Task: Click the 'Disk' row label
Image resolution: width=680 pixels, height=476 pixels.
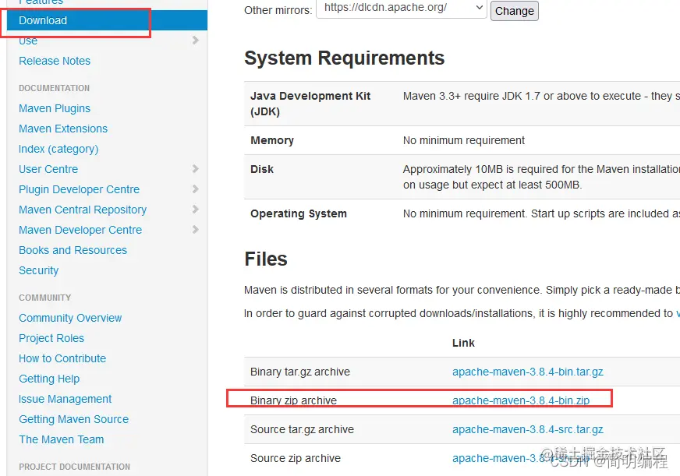Action: 262,169
